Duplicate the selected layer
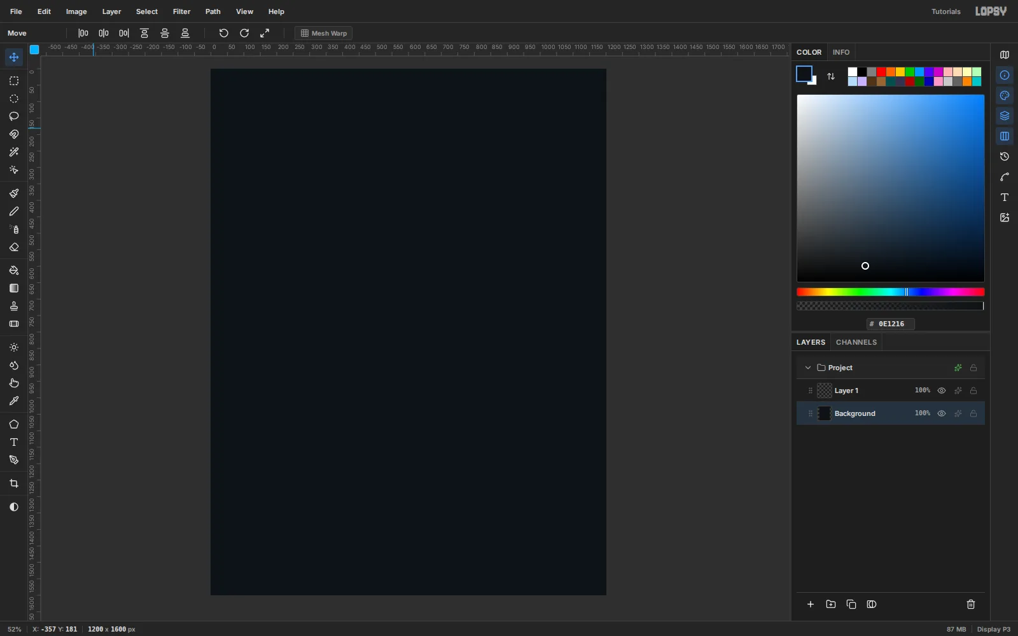 [851, 604]
